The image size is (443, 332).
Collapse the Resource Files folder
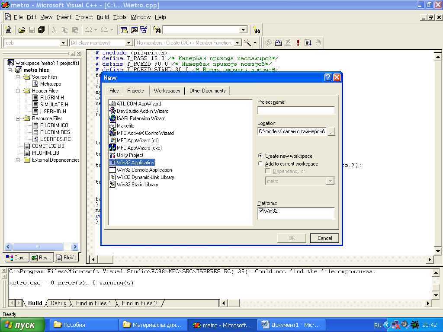click(x=18, y=118)
